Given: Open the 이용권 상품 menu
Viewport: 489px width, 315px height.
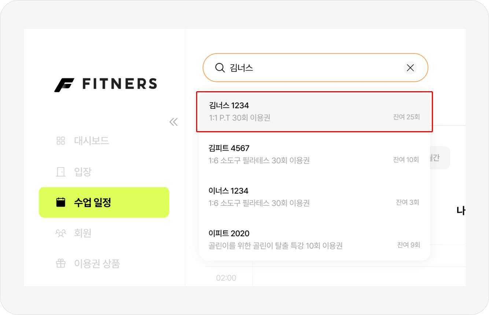Looking at the screenshot, I should 97,263.
